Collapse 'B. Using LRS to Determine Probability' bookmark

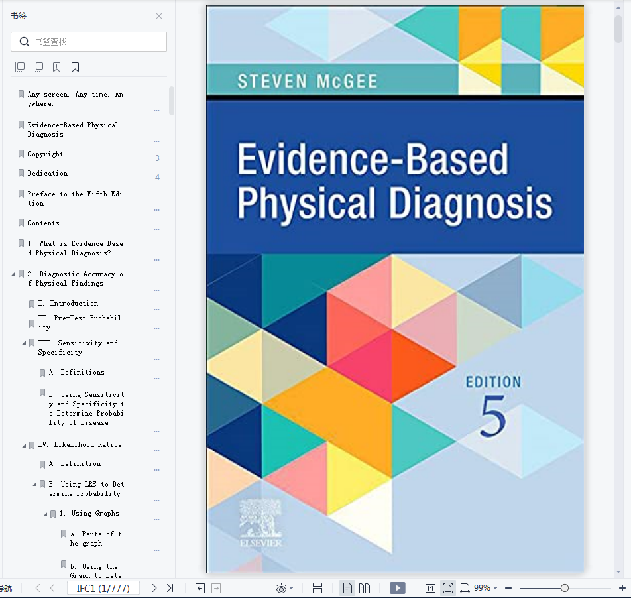[x=35, y=484]
